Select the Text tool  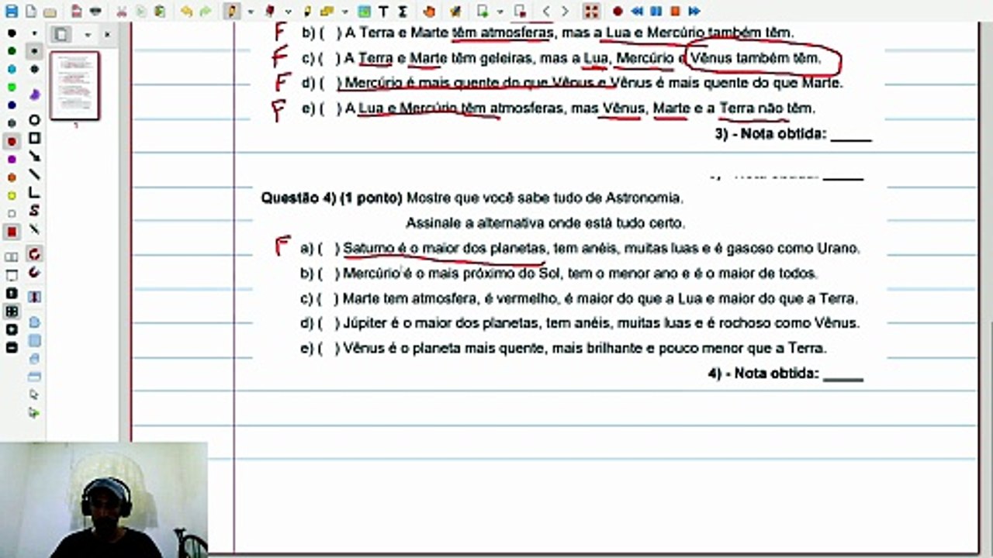point(383,12)
